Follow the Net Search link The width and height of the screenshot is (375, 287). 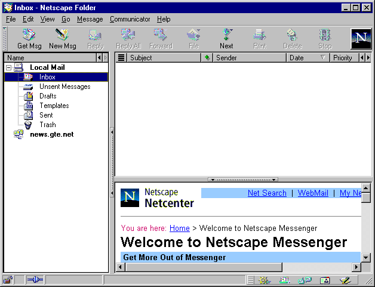pyautogui.click(x=267, y=193)
